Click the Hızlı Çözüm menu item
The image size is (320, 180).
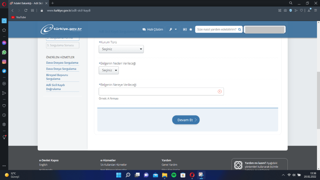(x=153, y=30)
